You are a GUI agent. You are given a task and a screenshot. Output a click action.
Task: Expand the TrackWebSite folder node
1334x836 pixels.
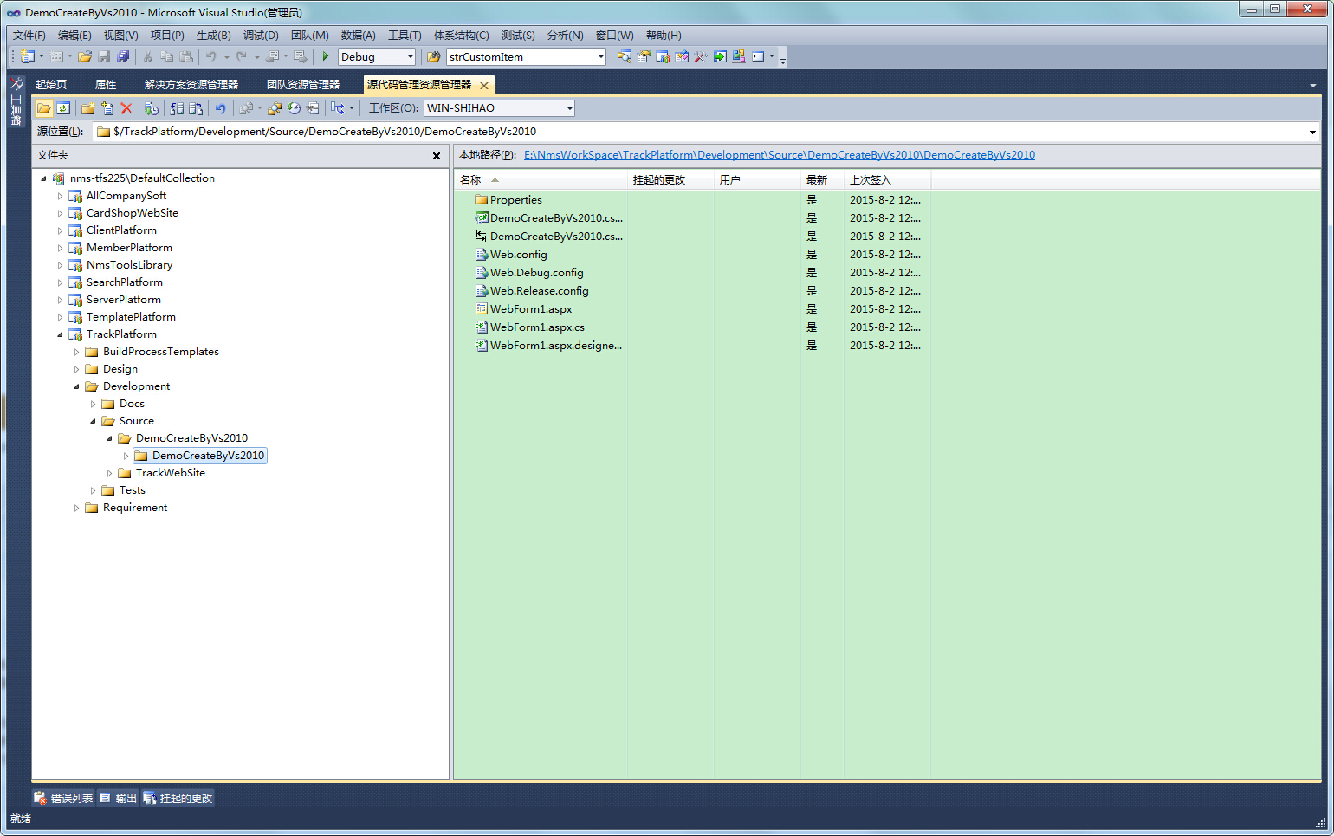tap(109, 473)
